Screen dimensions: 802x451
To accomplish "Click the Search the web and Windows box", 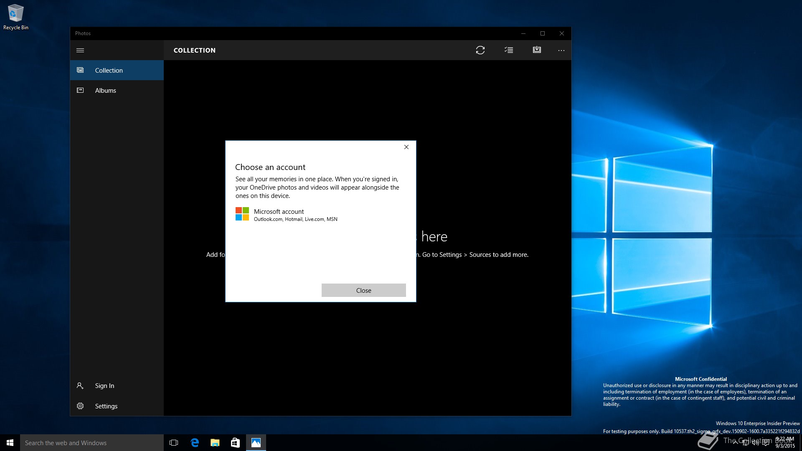I will [92, 443].
